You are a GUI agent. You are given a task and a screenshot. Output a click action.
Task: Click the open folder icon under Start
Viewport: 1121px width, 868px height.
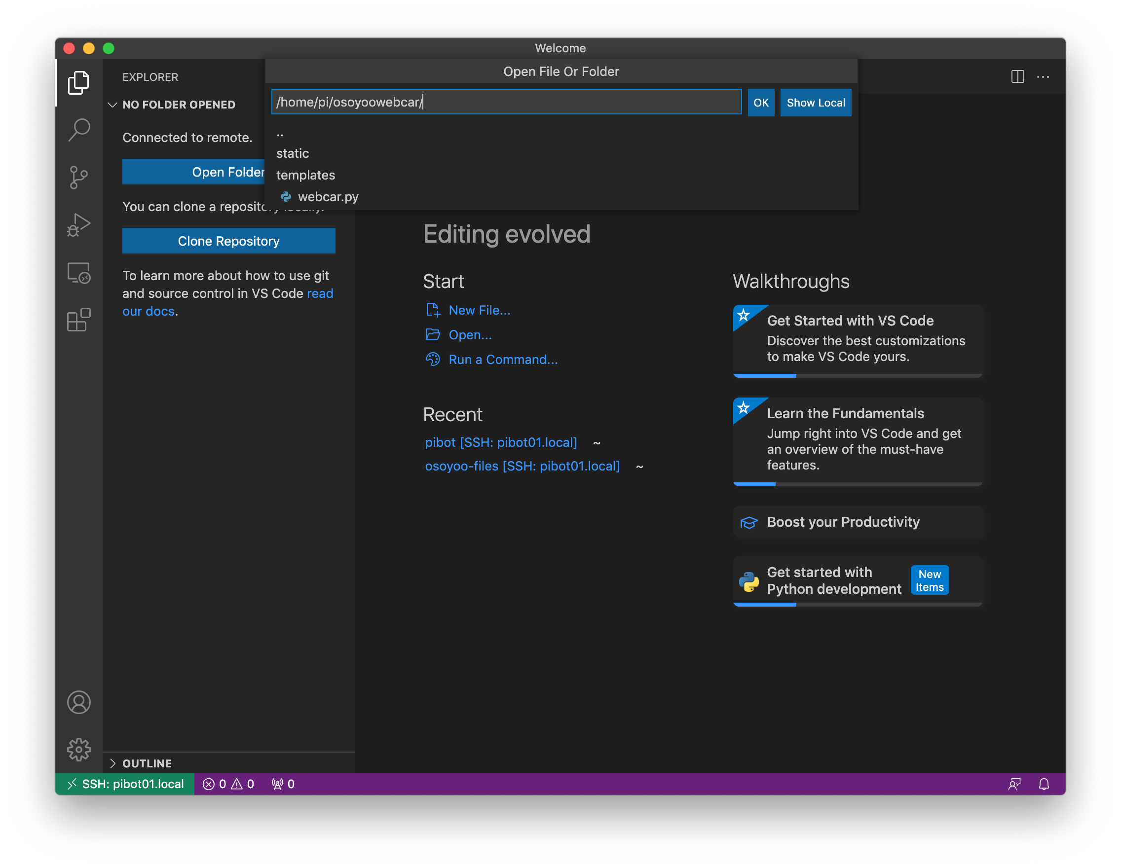click(x=433, y=334)
